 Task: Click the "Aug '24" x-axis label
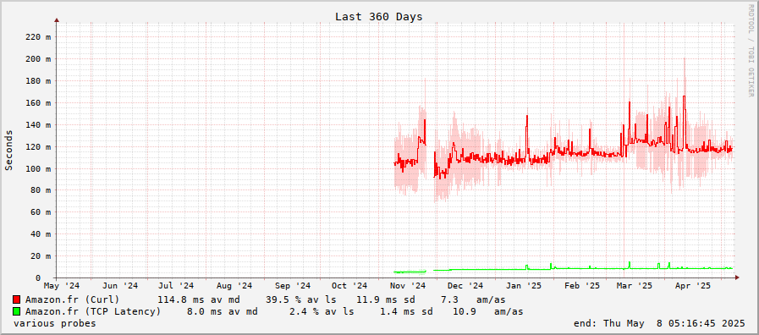click(234, 286)
